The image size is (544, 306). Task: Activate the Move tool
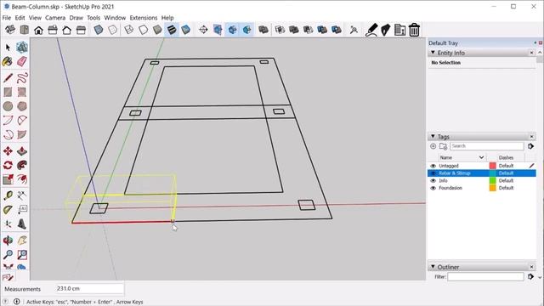click(8, 151)
